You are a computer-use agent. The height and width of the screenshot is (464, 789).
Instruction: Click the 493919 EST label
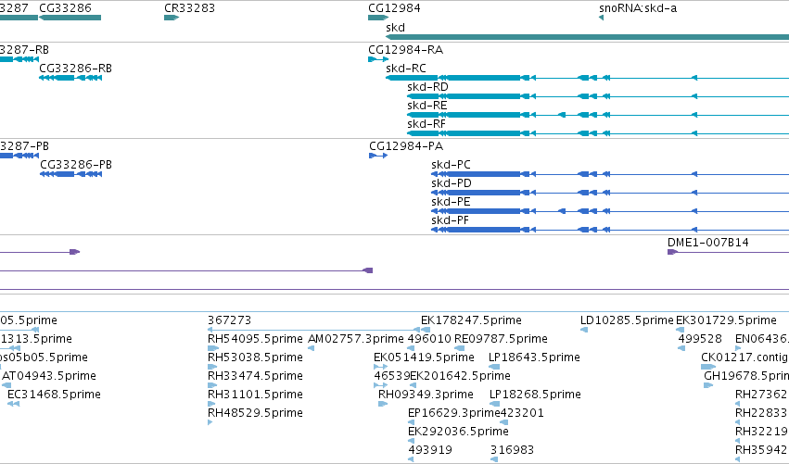pyautogui.click(x=430, y=450)
